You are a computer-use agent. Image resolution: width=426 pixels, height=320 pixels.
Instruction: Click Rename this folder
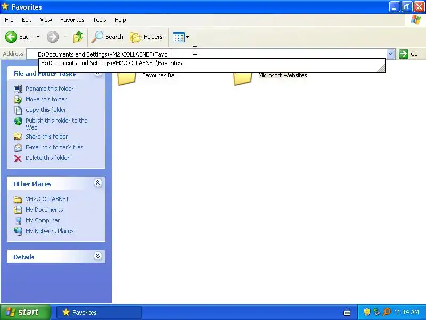point(50,89)
